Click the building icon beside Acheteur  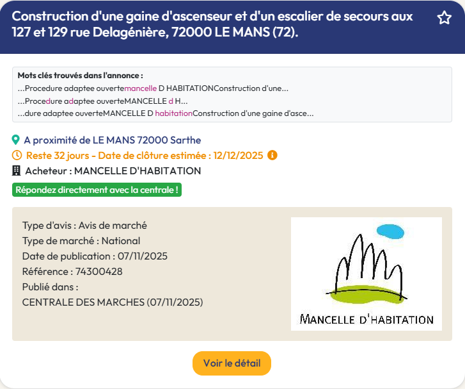[17, 171]
